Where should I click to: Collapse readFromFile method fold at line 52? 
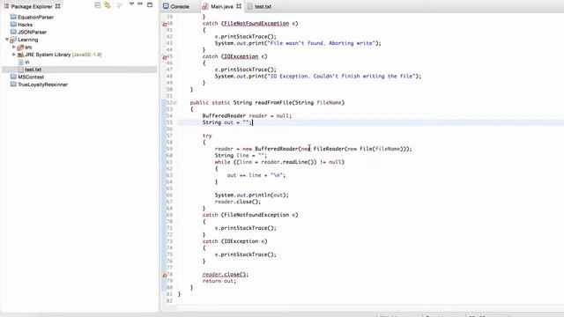(x=175, y=103)
